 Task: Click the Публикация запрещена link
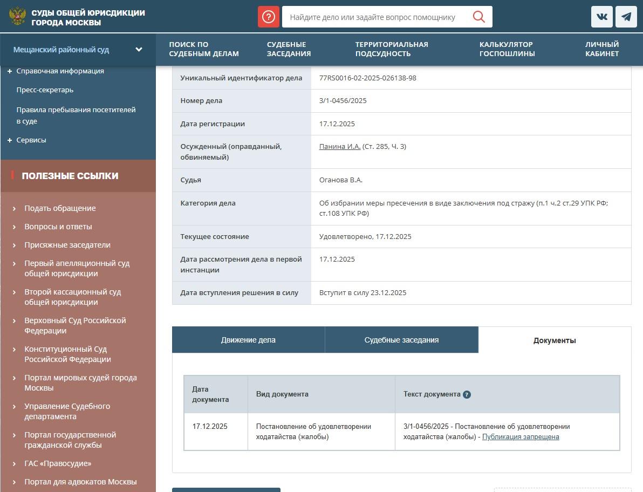pyautogui.click(x=520, y=437)
